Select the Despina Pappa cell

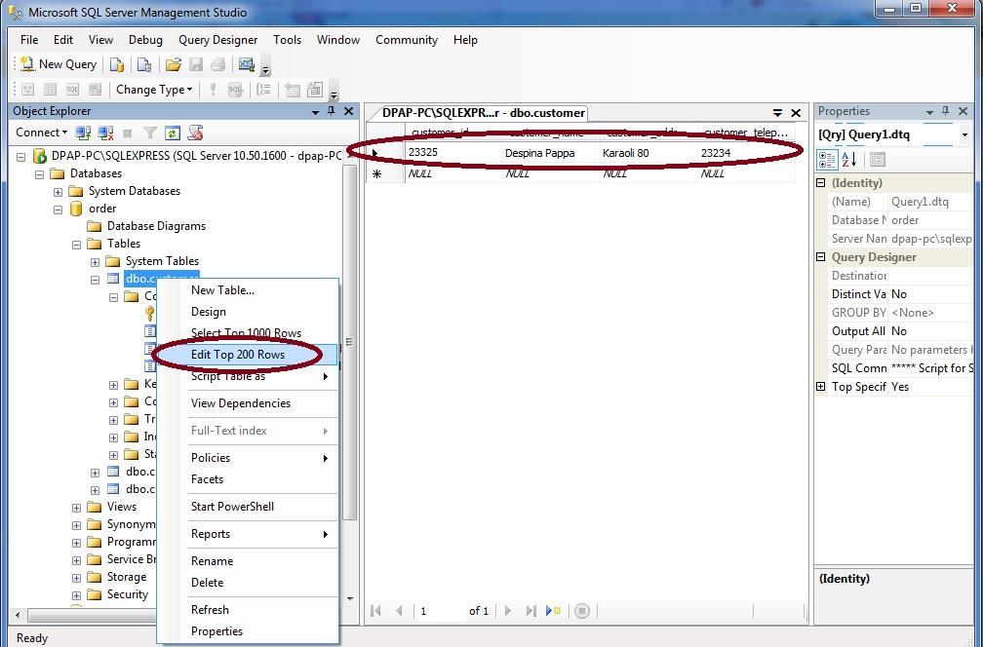click(x=550, y=152)
